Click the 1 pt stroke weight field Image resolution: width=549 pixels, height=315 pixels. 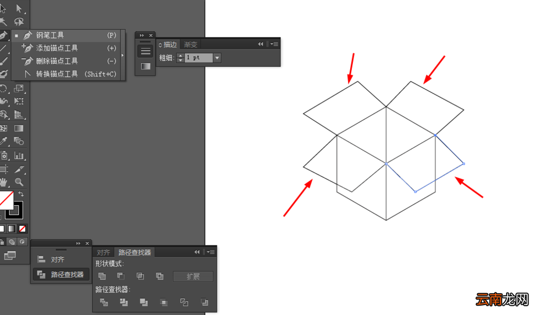pyautogui.click(x=199, y=58)
